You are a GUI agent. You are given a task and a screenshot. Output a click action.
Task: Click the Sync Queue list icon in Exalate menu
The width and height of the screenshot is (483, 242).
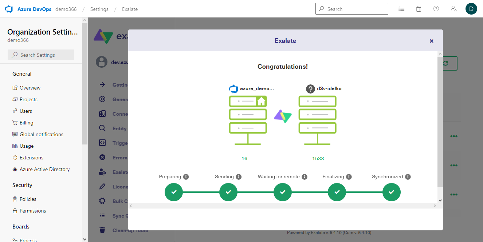(x=102, y=215)
